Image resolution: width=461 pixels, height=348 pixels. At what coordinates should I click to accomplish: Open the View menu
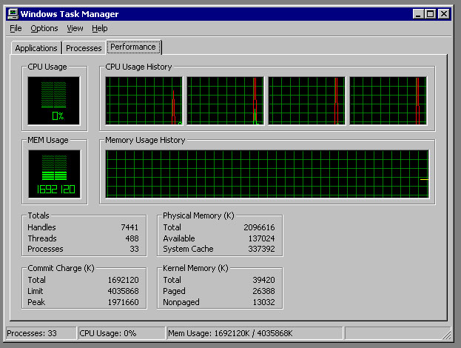75,29
